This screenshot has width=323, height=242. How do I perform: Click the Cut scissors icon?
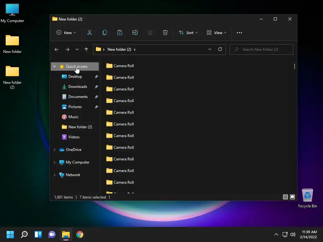click(x=89, y=32)
